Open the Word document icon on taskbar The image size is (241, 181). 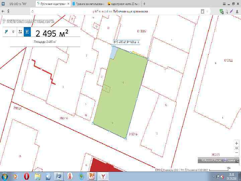59,176
